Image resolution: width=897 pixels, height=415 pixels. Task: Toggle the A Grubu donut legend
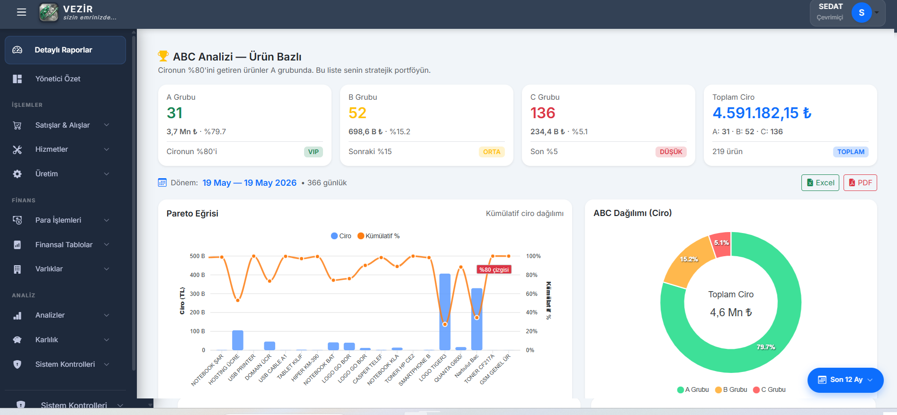693,389
